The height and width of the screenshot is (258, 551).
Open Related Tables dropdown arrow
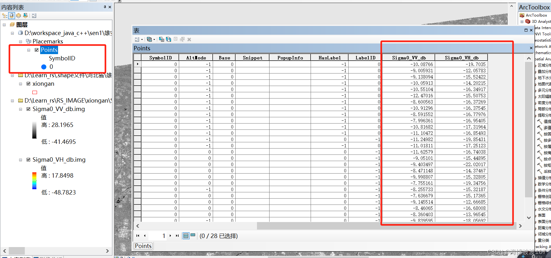tap(154, 40)
